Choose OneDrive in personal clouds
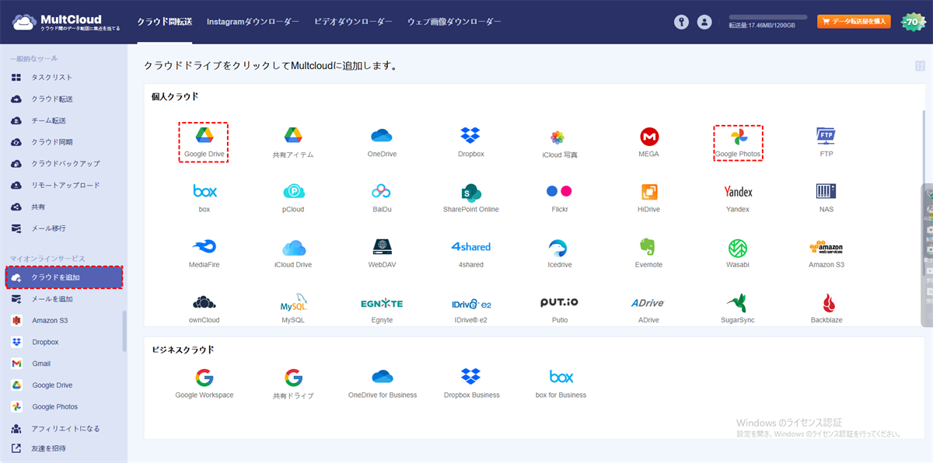Image resolution: width=933 pixels, height=463 pixels. (382, 143)
